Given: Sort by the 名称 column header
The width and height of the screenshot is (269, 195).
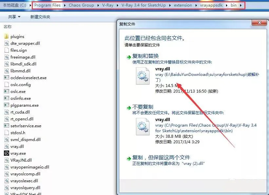Looking at the screenshot, I should 8,27.
